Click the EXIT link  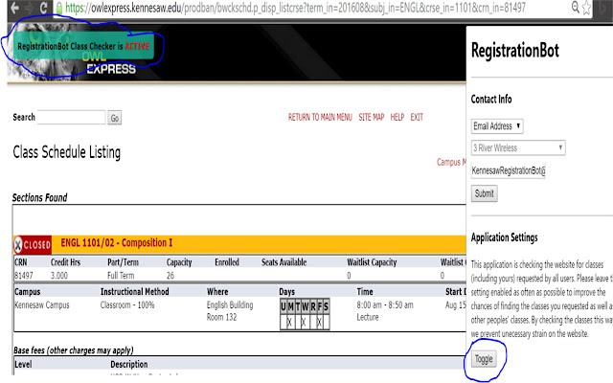click(x=417, y=117)
